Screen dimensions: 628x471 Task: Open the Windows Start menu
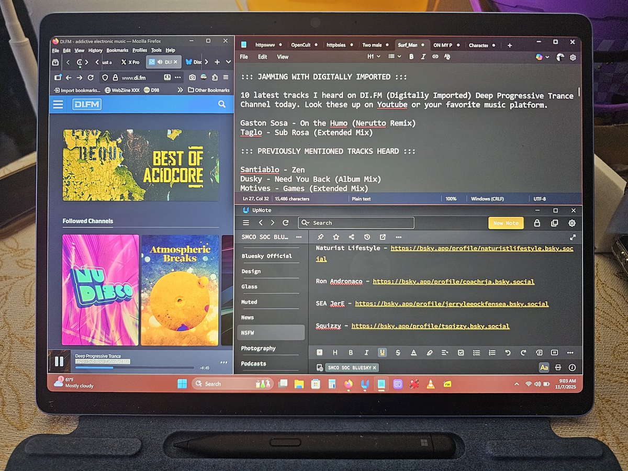(x=182, y=384)
